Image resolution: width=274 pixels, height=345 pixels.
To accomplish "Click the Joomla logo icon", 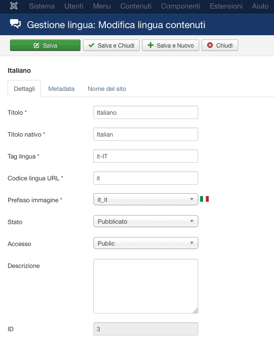I will click(x=14, y=6).
